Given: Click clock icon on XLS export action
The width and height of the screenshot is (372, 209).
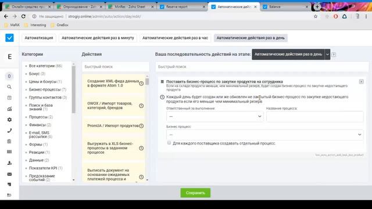Looking at the screenshot, I should (x=141, y=148).
